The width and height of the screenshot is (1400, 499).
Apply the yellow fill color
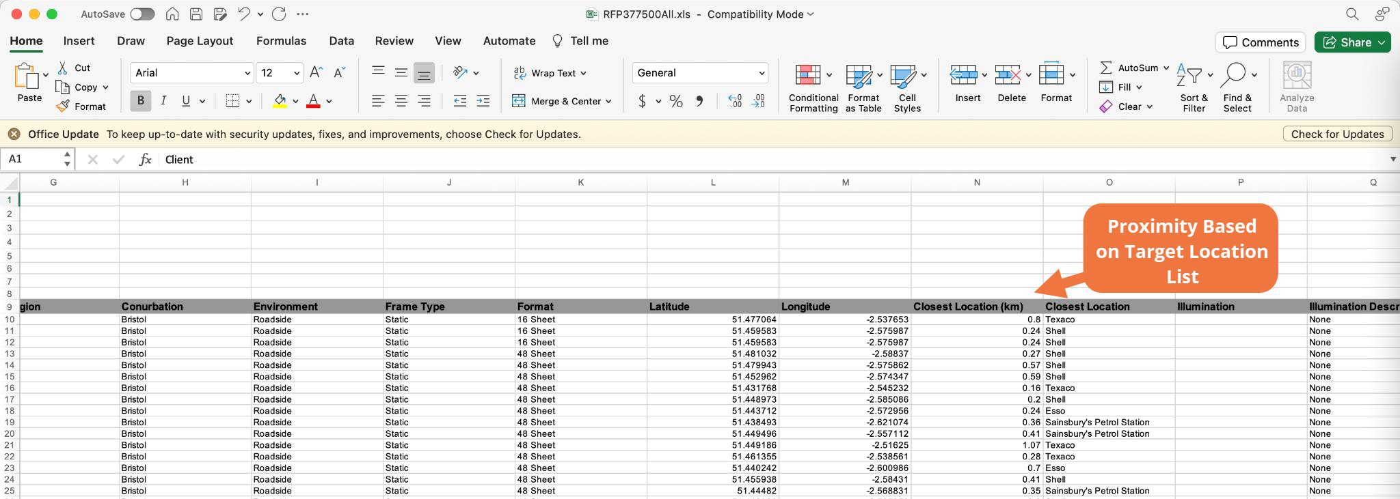click(280, 101)
